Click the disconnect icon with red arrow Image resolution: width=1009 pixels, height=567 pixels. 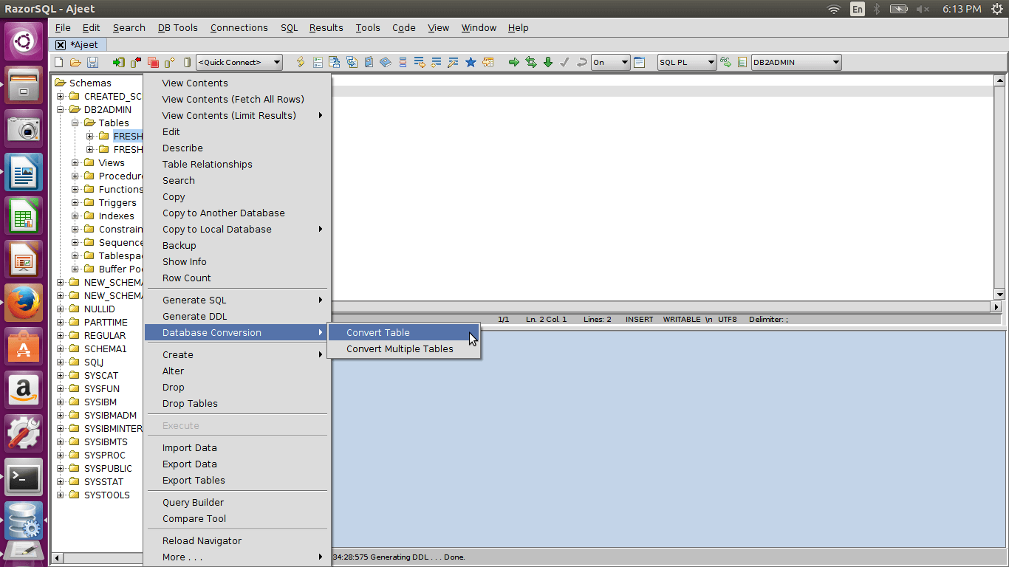pos(136,62)
